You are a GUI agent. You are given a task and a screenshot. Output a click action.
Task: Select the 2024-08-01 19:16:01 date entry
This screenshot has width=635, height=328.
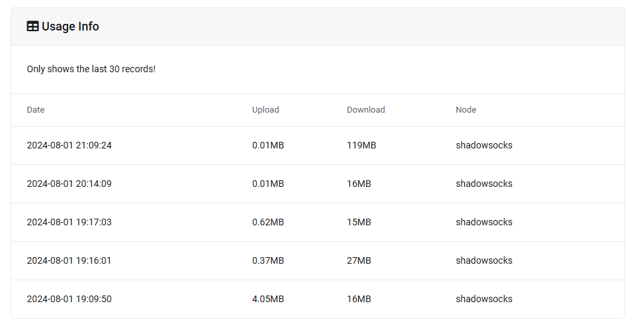coord(69,260)
